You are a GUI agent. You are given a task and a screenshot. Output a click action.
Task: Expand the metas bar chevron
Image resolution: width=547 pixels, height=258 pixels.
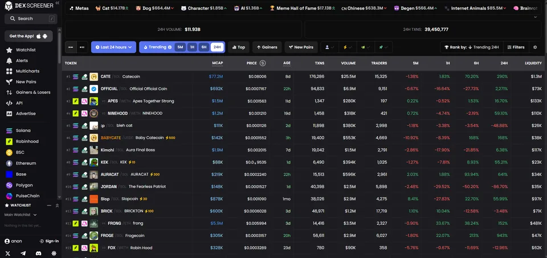pyautogui.click(x=535, y=17)
